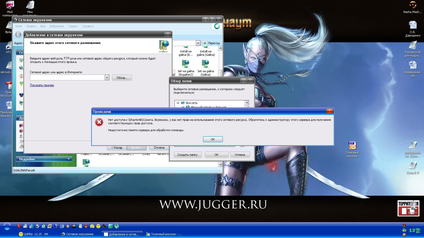424x238 pixels.
Task: Open the Точечный рисунок BMP file icon
Action: (x=352, y=149)
